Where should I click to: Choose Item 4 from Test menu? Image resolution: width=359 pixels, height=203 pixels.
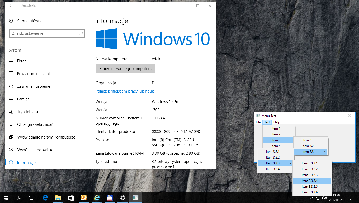point(278,146)
